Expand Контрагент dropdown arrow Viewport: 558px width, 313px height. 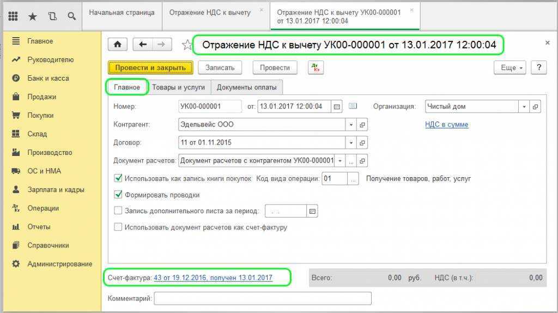pyautogui.click(x=351, y=125)
